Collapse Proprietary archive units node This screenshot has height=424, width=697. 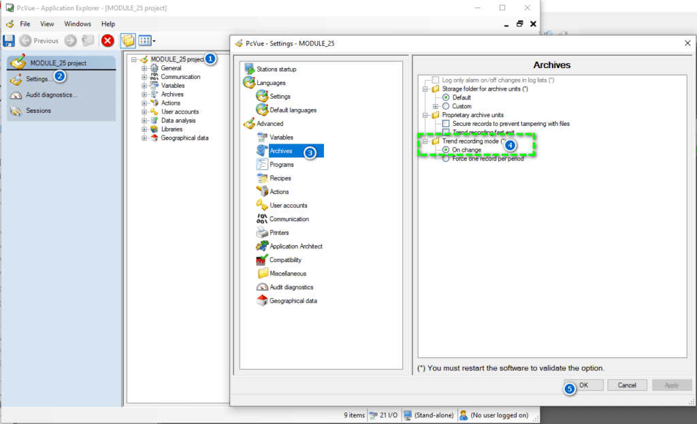pos(425,115)
